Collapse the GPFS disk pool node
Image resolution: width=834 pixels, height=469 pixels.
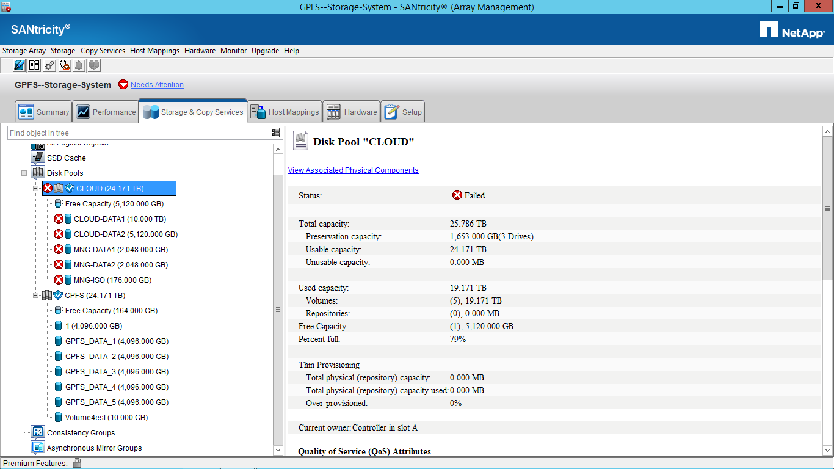tap(36, 296)
